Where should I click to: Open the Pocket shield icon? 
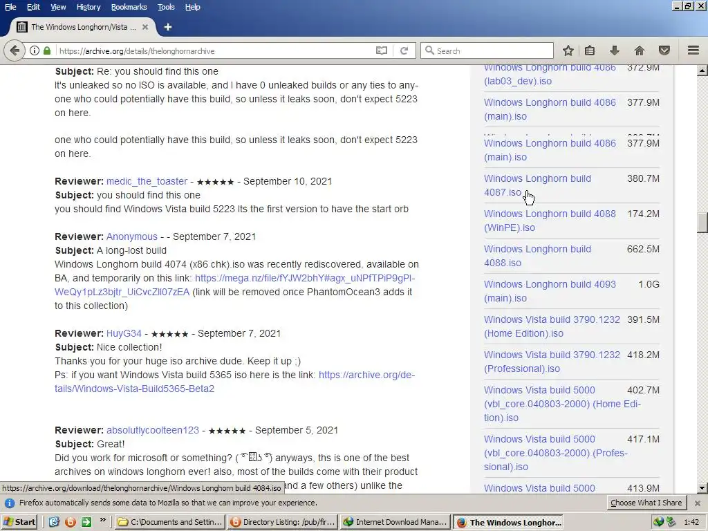664,50
